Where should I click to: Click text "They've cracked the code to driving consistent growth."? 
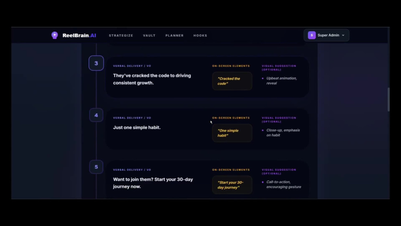[x=152, y=79]
